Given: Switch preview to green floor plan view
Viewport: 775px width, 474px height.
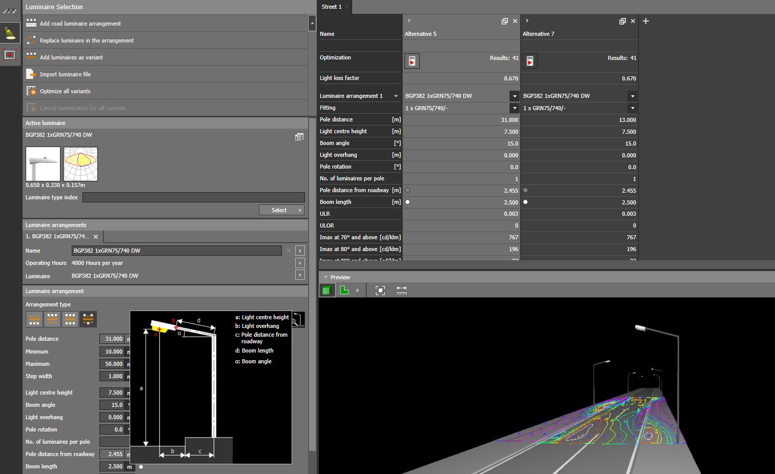Looking at the screenshot, I should click(x=344, y=291).
